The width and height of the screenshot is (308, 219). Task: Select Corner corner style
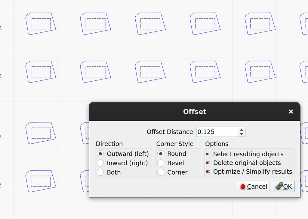161,172
